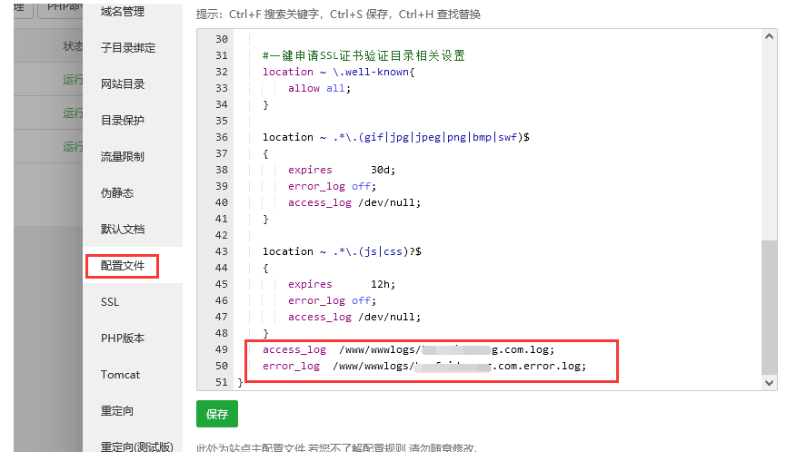The width and height of the screenshot is (797, 461).
Task: Click 'access_log /dev/null;' on line 47
Action: [354, 317]
